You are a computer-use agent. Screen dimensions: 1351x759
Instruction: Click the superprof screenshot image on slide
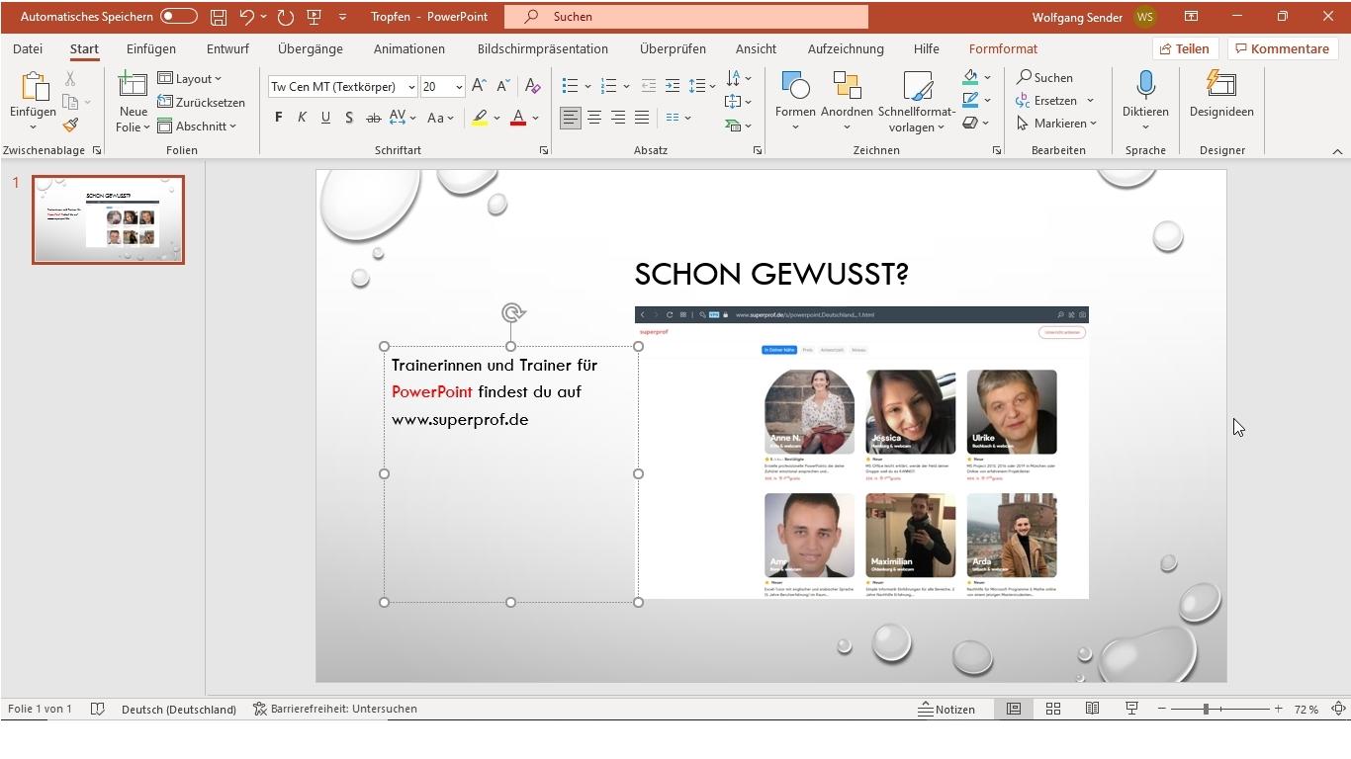click(861, 453)
